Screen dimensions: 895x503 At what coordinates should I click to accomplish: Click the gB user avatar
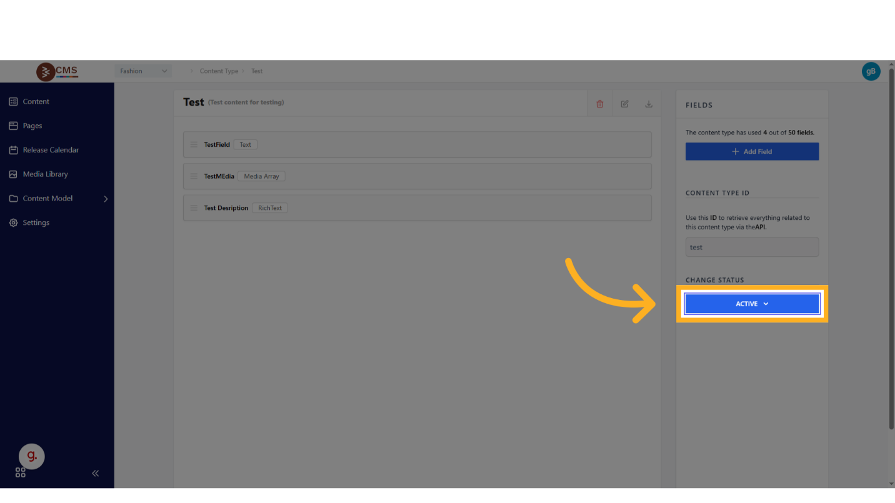click(871, 71)
